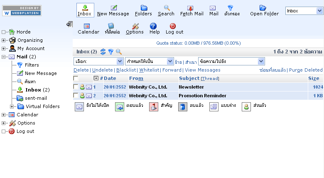Sort messages by the Date column

click(x=110, y=78)
